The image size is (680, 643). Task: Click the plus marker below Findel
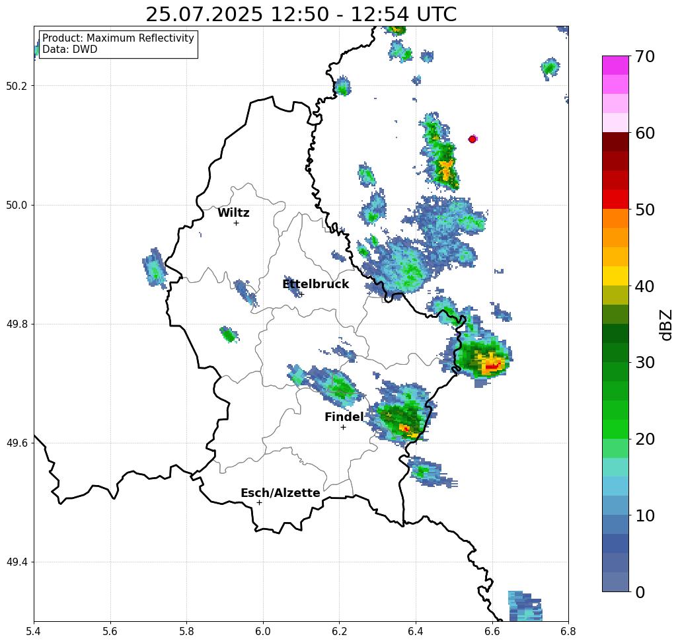coord(343,428)
